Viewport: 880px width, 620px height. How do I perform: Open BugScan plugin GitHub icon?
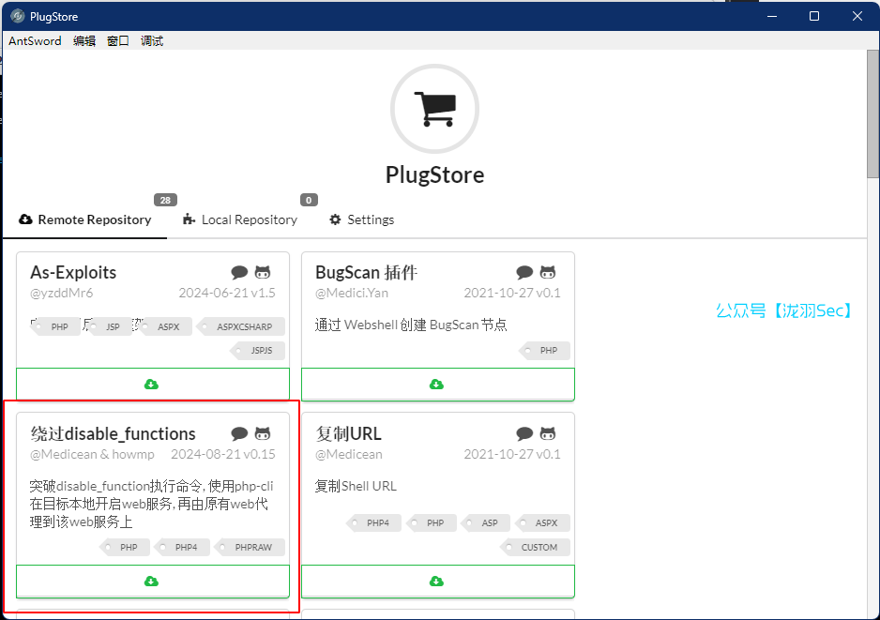(x=548, y=273)
